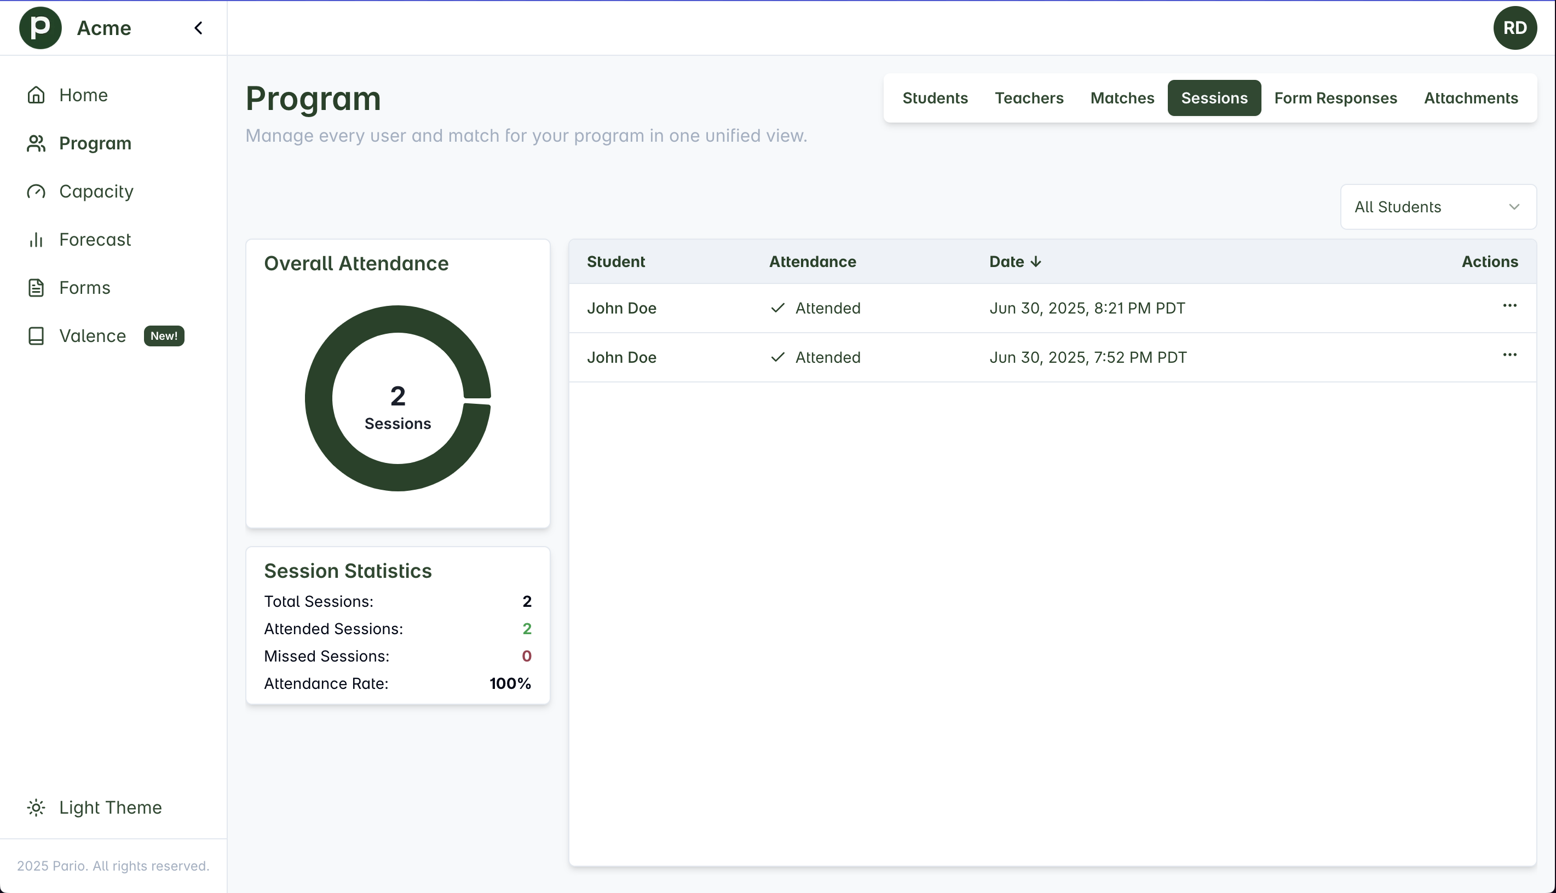This screenshot has height=893, width=1556.
Task: Toggle the Light Theme setting
Action: pyautogui.click(x=110, y=807)
